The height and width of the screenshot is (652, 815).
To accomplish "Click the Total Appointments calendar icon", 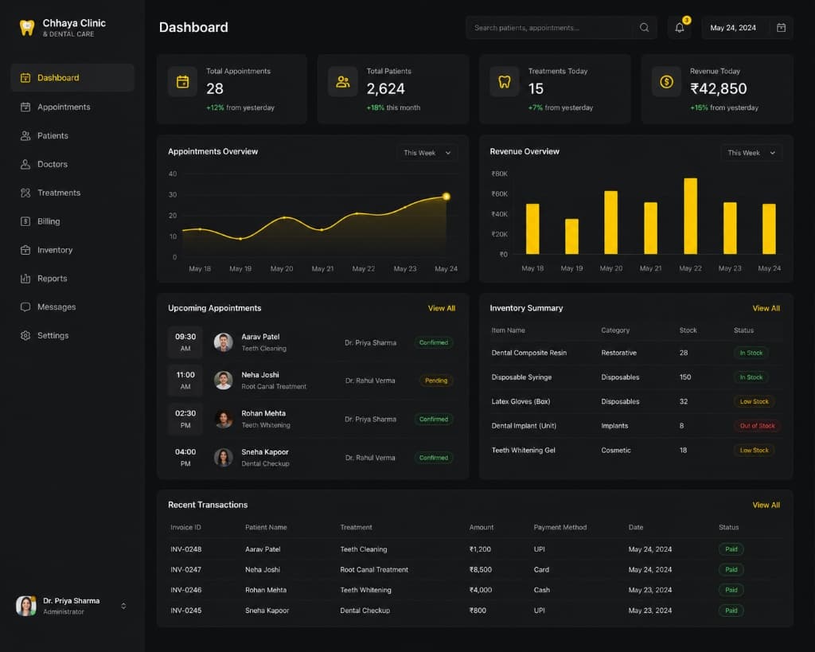I will [x=182, y=82].
